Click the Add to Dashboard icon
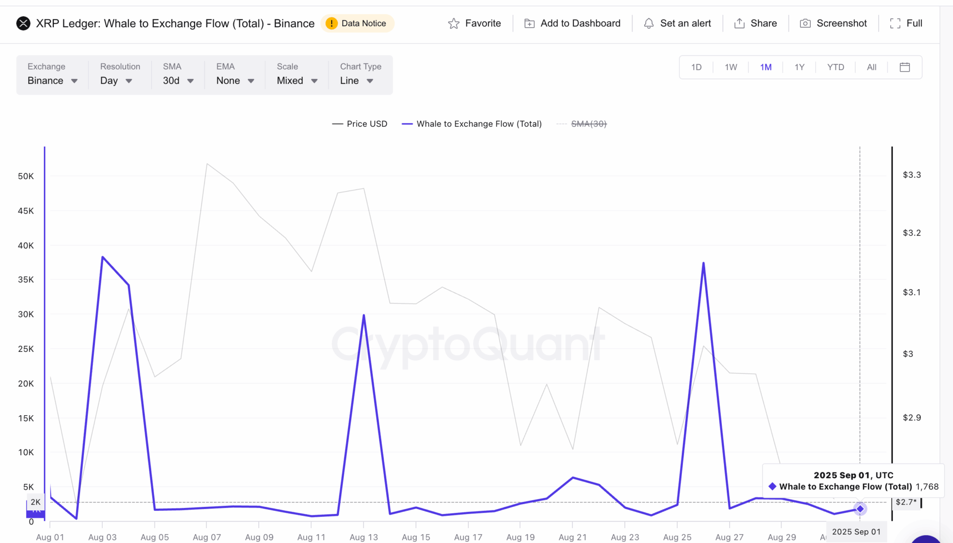 coord(529,23)
